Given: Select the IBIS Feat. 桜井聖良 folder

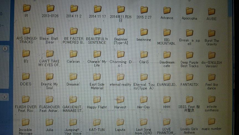Looking at the screenshot, I should point(189,100).
